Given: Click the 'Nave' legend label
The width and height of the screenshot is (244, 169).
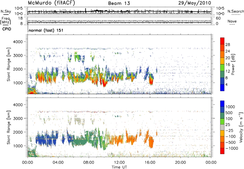Looking at the screenshot, I should [x=232, y=21].
